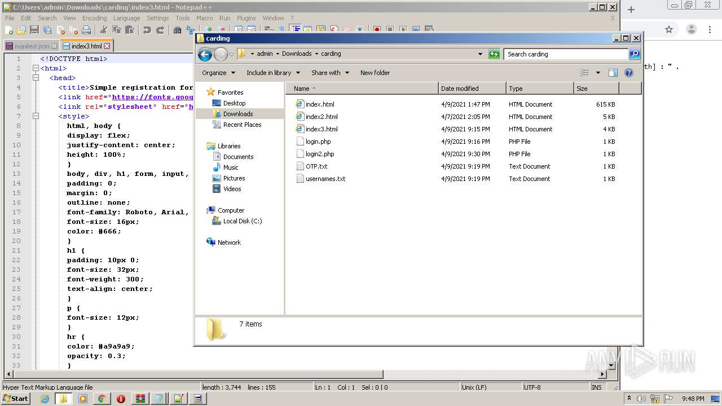Open Chrome from the taskbar
Screen dimensions: 722x406
(102, 399)
